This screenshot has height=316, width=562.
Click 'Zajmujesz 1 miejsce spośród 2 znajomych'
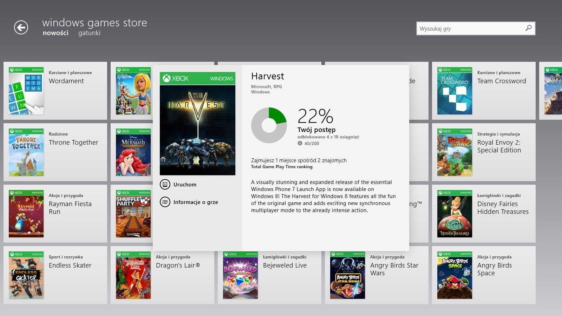(299, 160)
